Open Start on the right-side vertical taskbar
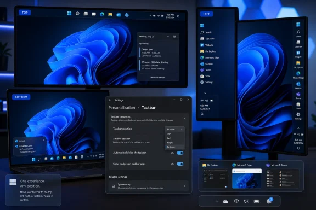 [x=298, y=25]
